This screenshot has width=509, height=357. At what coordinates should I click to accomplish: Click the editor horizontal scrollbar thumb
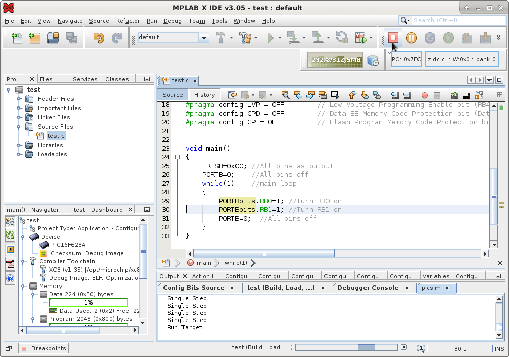click(264, 254)
